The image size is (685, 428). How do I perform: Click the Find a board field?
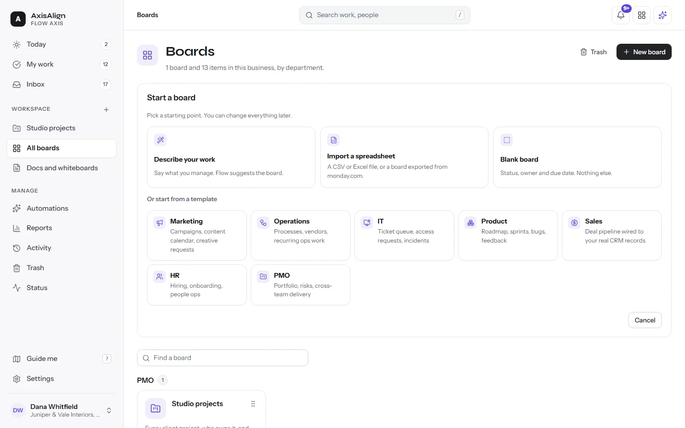223,358
